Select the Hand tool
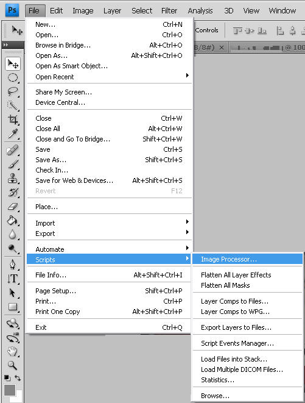The width and height of the screenshot is (305, 403). (13, 351)
